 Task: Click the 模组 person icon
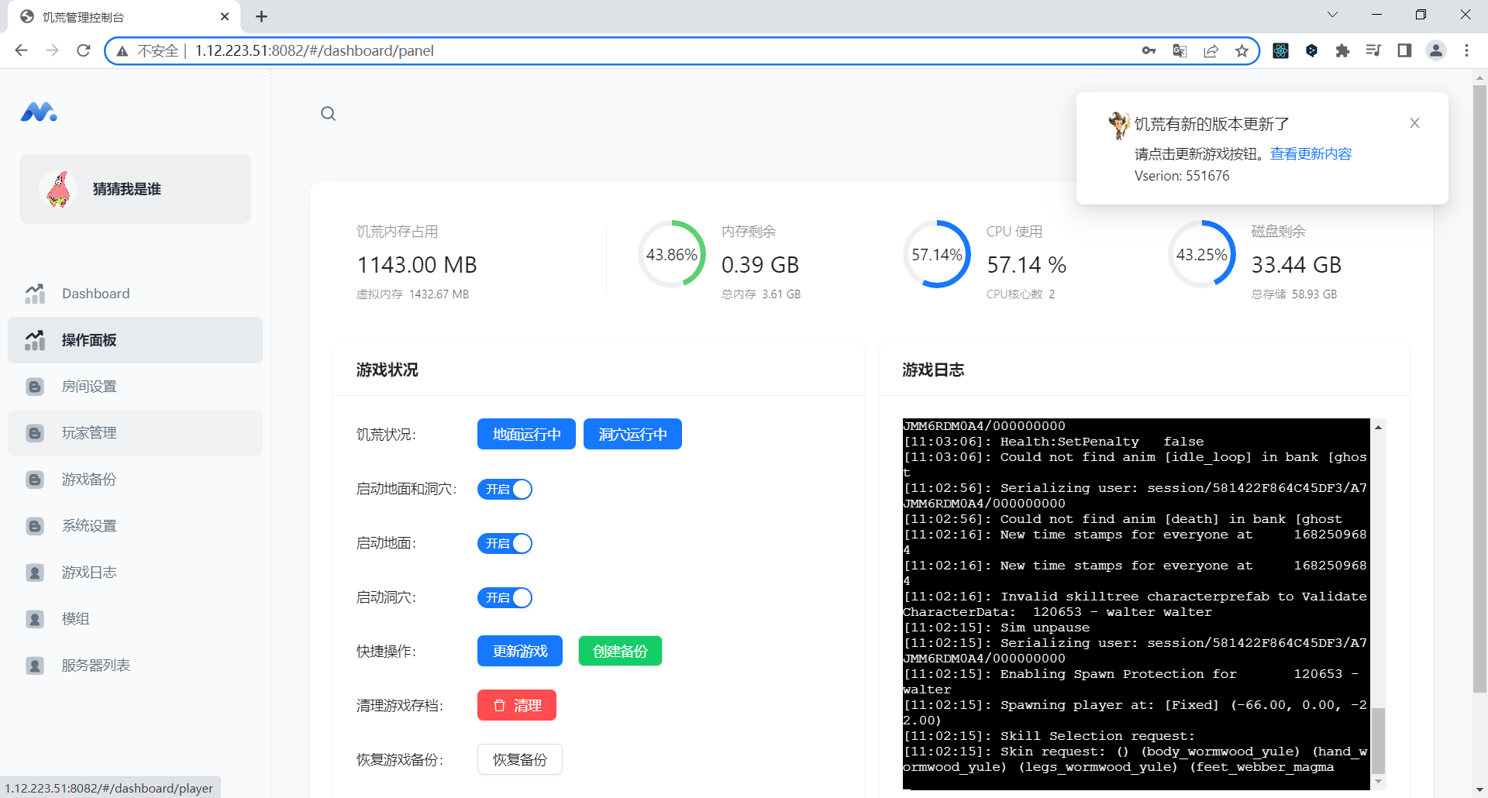coord(35,619)
